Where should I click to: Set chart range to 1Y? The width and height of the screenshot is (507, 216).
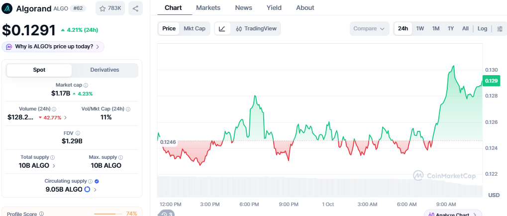click(x=451, y=28)
